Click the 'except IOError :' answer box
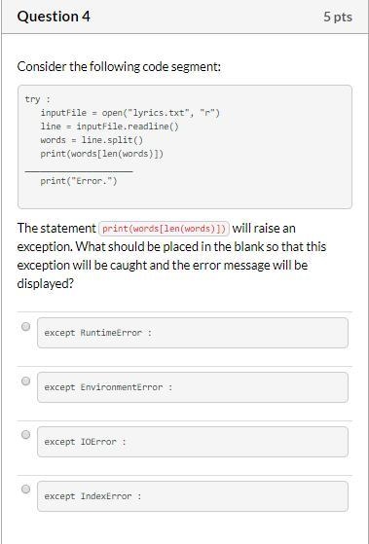Image resolution: width=369 pixels, height=544 pixels. (x=193, y=442)
